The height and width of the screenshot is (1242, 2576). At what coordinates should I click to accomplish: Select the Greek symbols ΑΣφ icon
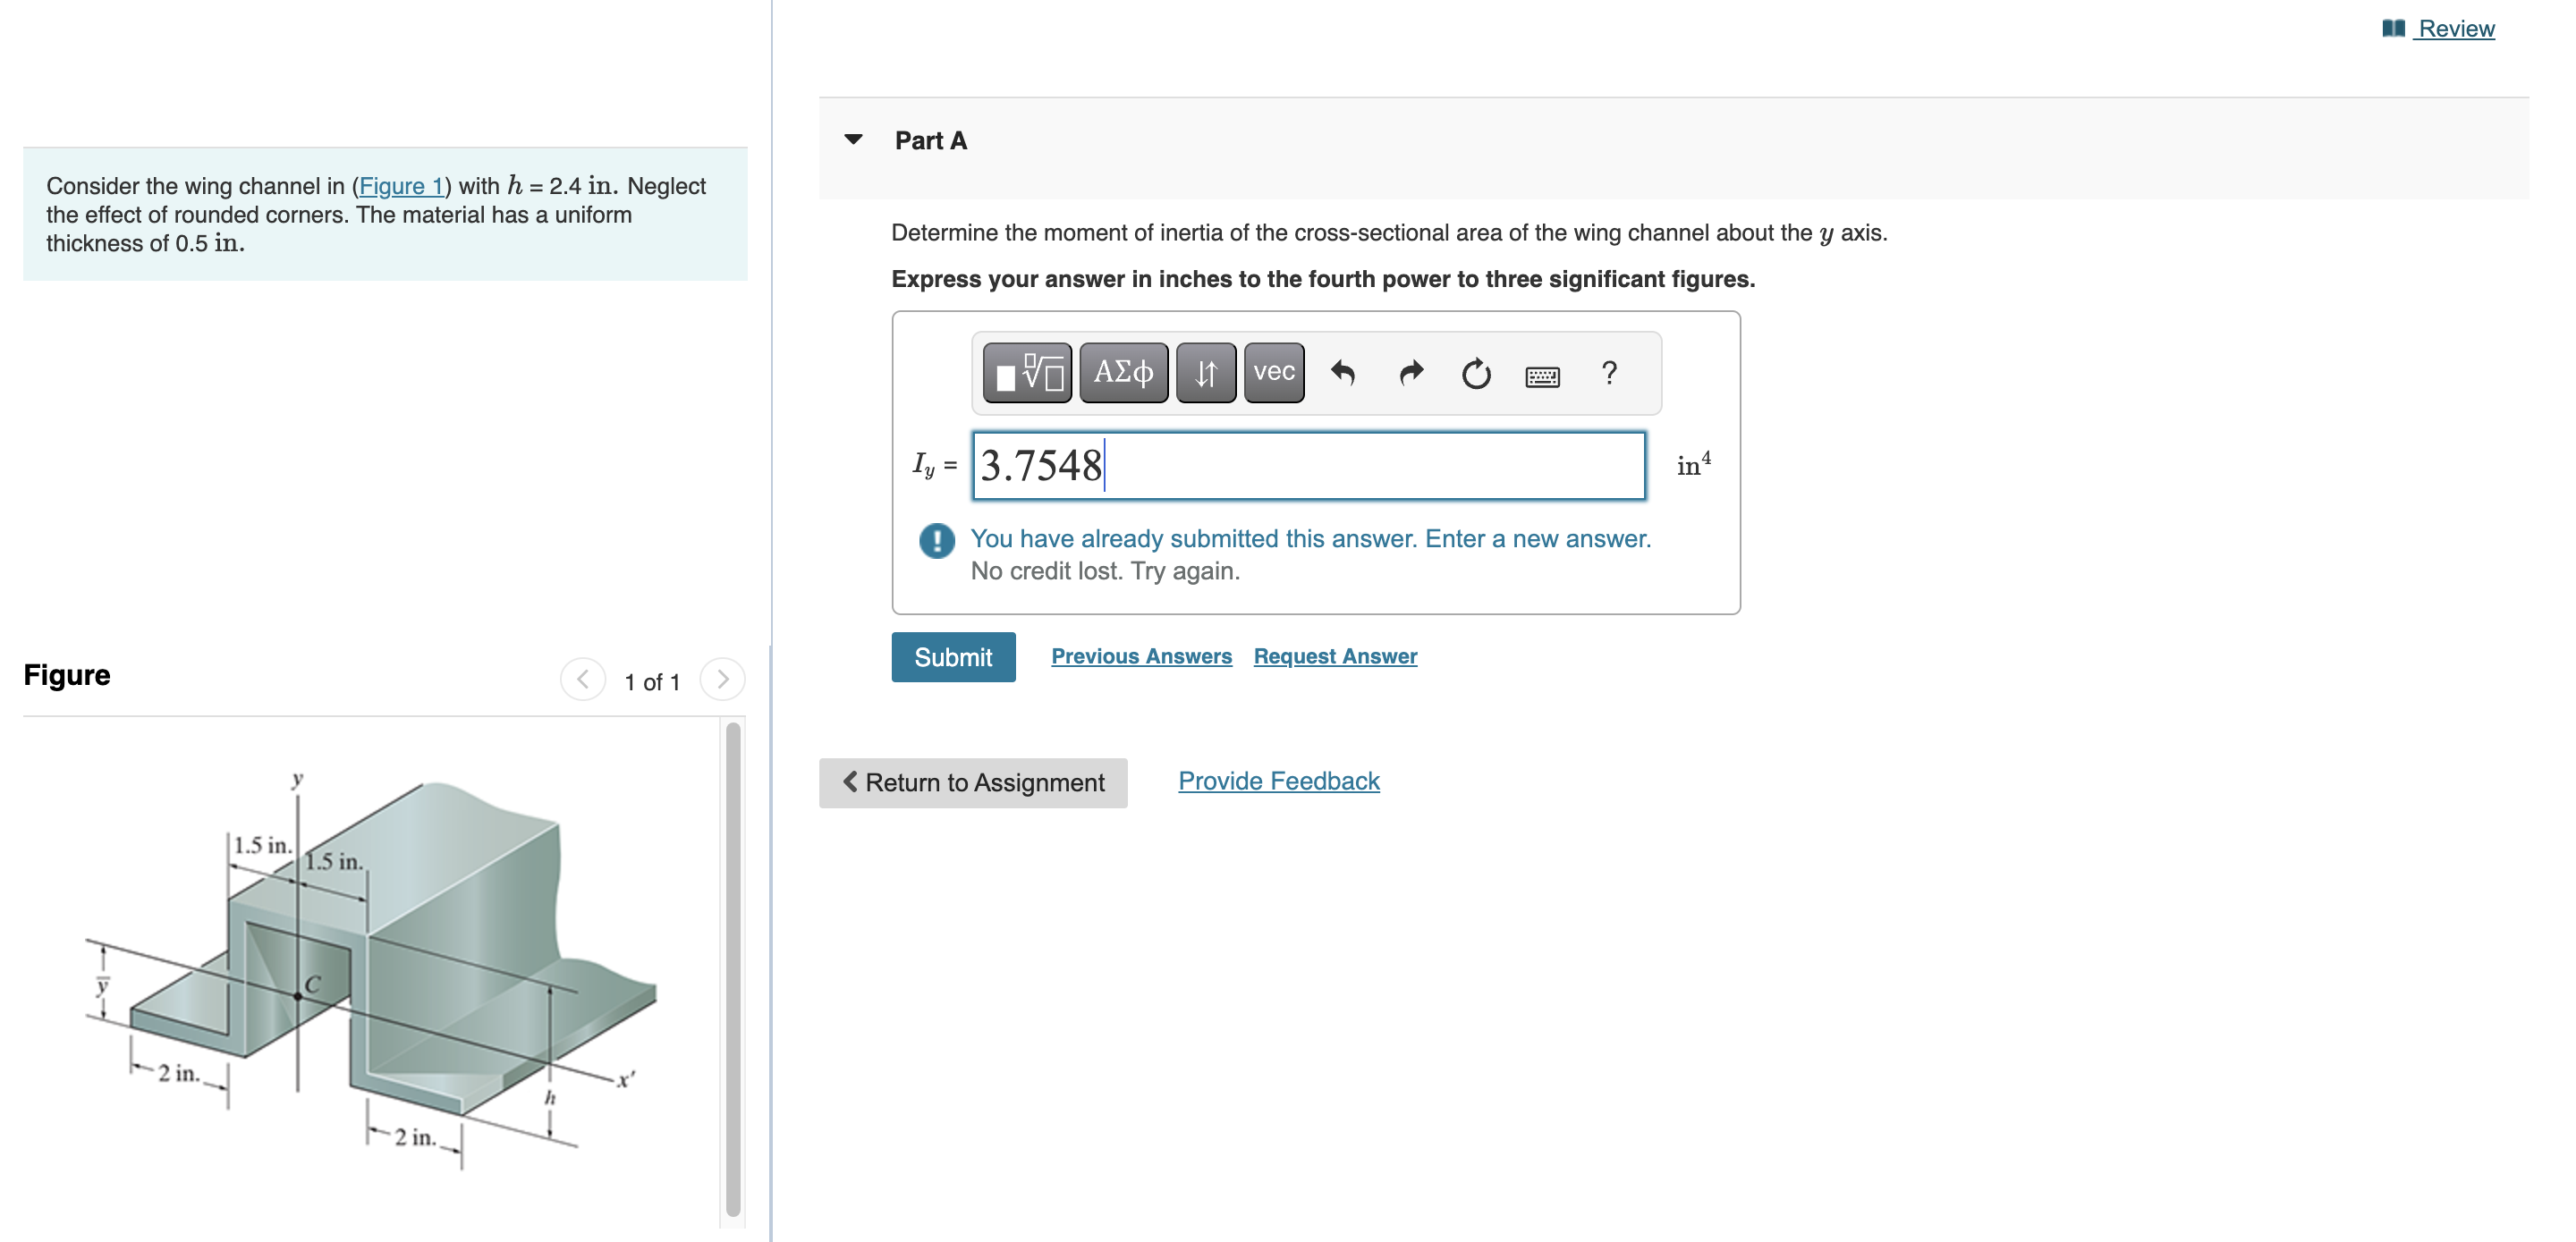pyautogui.click(x=1123, y=372)
